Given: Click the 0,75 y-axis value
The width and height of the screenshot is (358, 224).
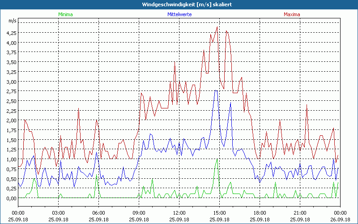Looking at the screenshot, I should 12,169.
